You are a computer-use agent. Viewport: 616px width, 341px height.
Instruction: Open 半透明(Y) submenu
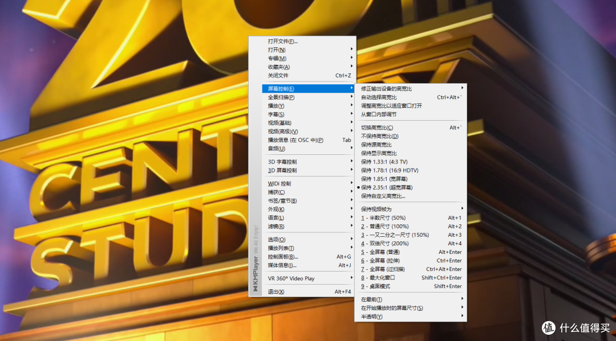click(411, 317)
